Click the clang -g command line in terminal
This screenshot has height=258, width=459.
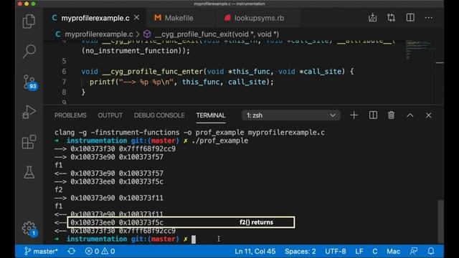(x=189, y=133)
